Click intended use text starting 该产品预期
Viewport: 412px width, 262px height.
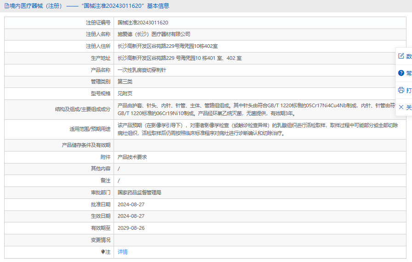point(258,129)
